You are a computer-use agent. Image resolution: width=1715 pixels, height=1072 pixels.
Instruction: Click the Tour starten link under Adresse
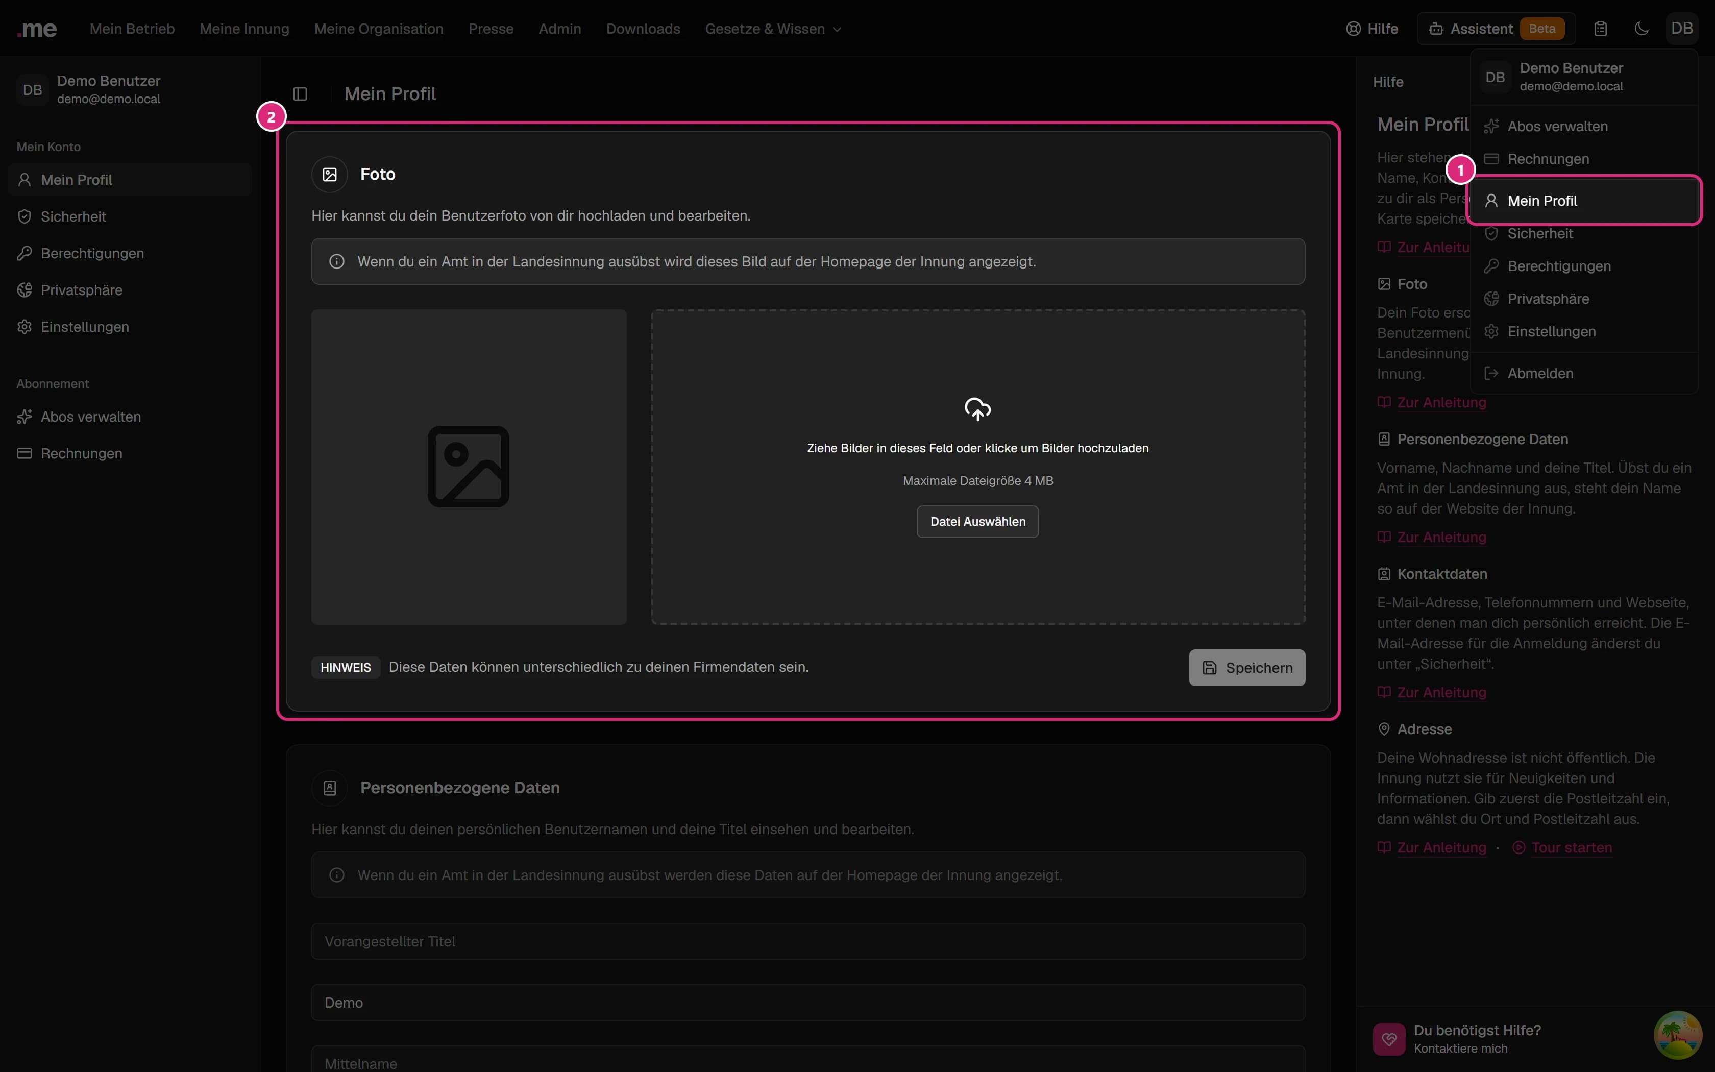tap(1562, 848)
